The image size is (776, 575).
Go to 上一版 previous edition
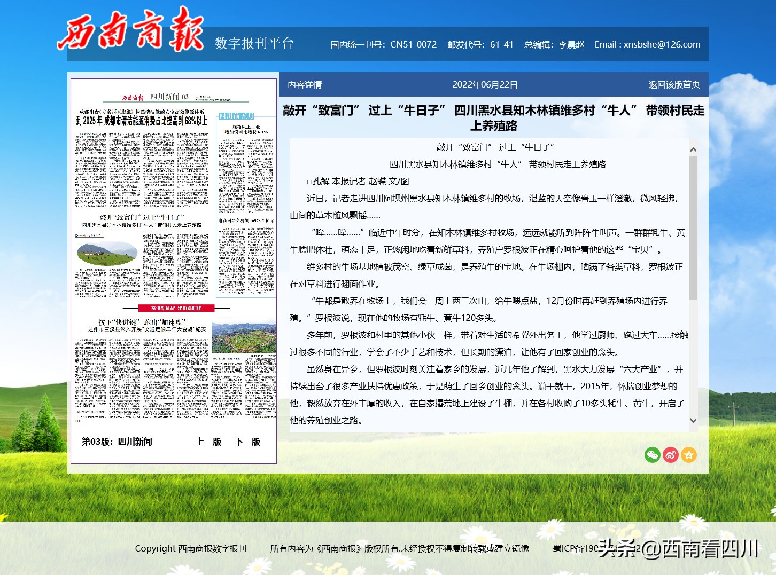(x=209, y=442)
